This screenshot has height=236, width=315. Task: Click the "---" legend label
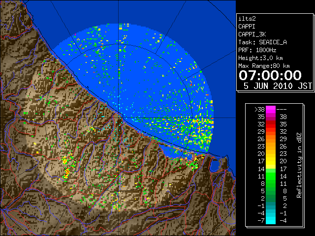click(282, 110)
